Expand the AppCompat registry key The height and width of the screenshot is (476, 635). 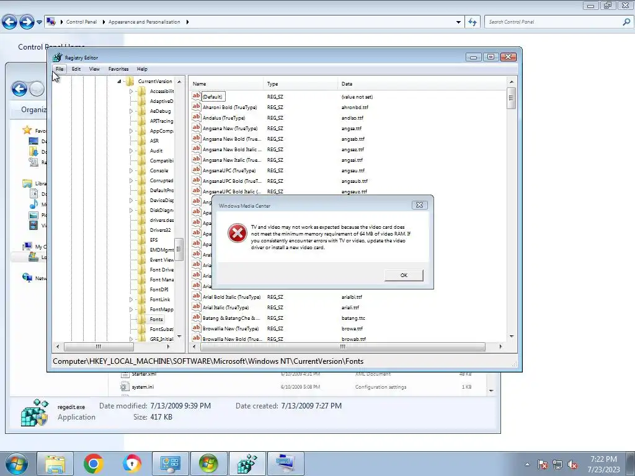(131, 131)
